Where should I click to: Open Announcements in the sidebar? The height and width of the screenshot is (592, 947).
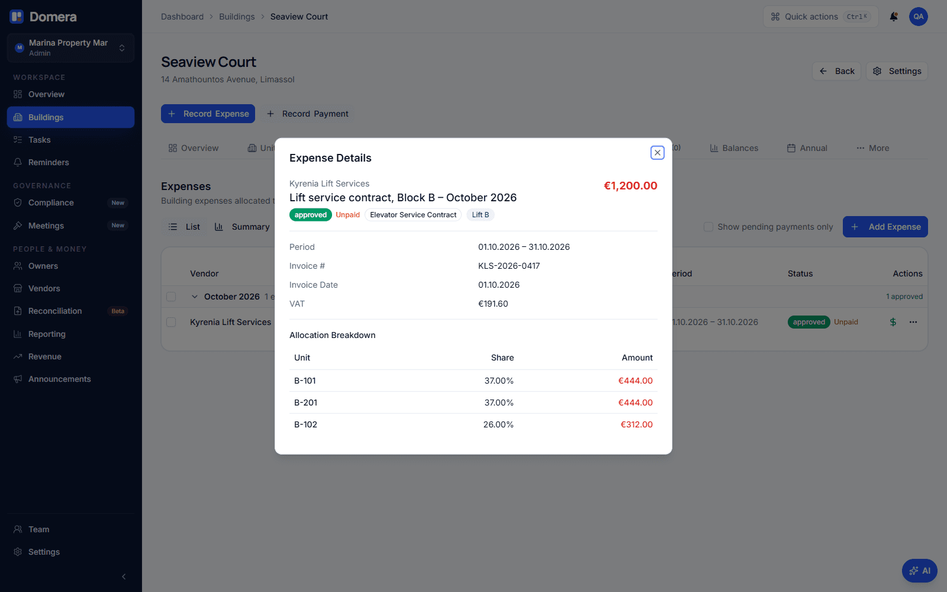point(71,379)
